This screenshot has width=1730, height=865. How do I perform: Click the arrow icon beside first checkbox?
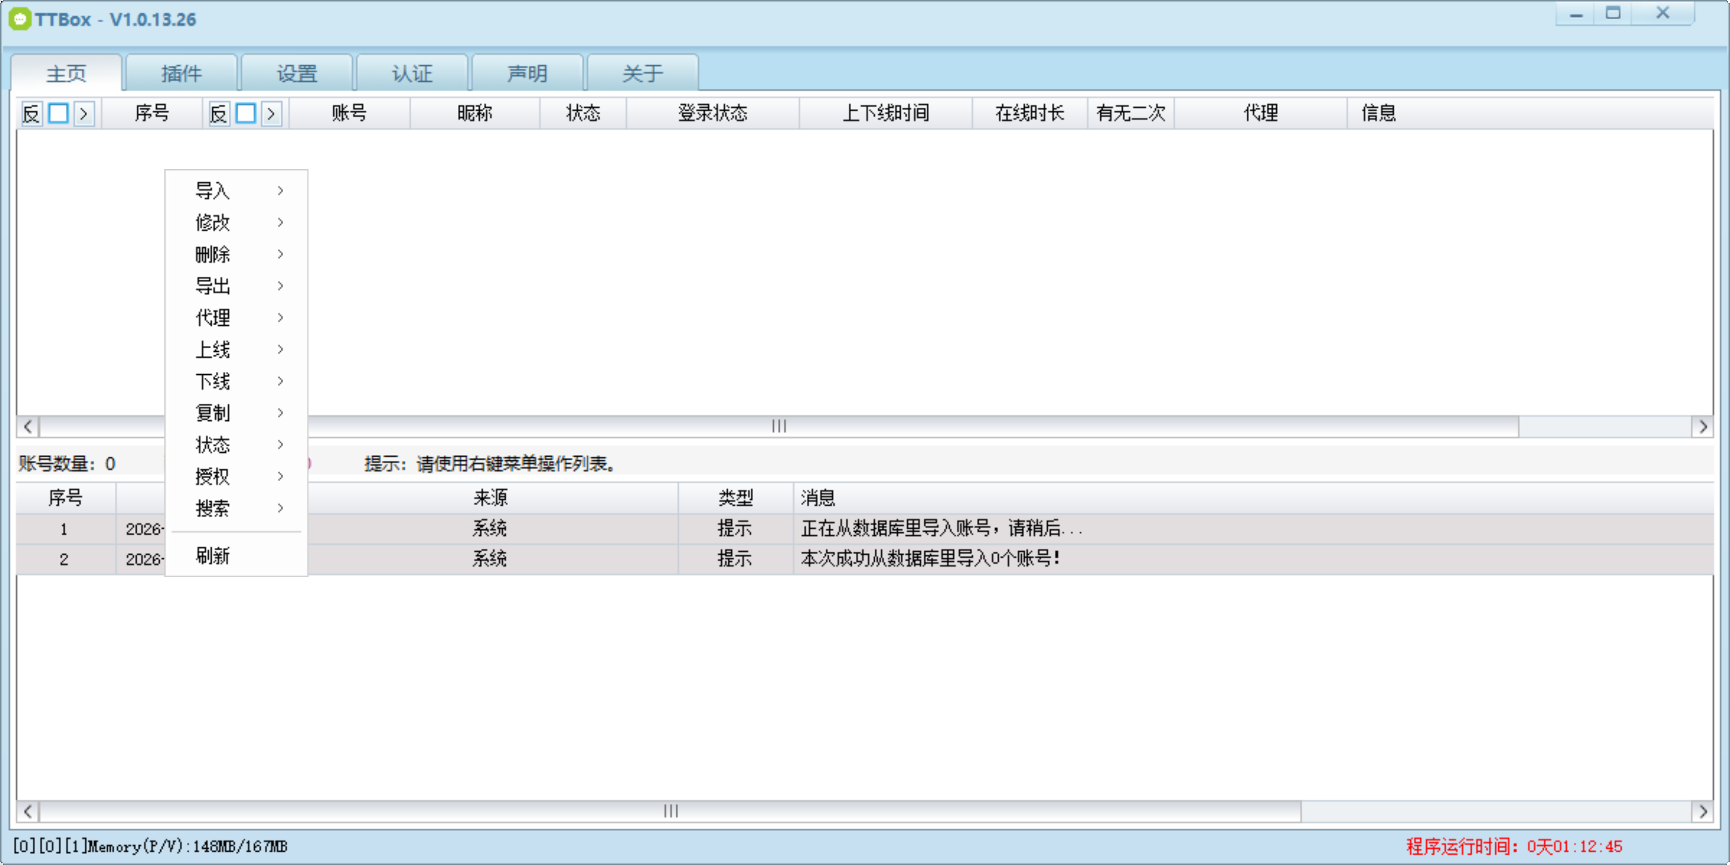[x=84, y=113]
